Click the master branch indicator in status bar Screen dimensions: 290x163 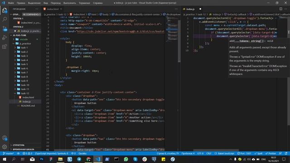click(x=9, y=153)
